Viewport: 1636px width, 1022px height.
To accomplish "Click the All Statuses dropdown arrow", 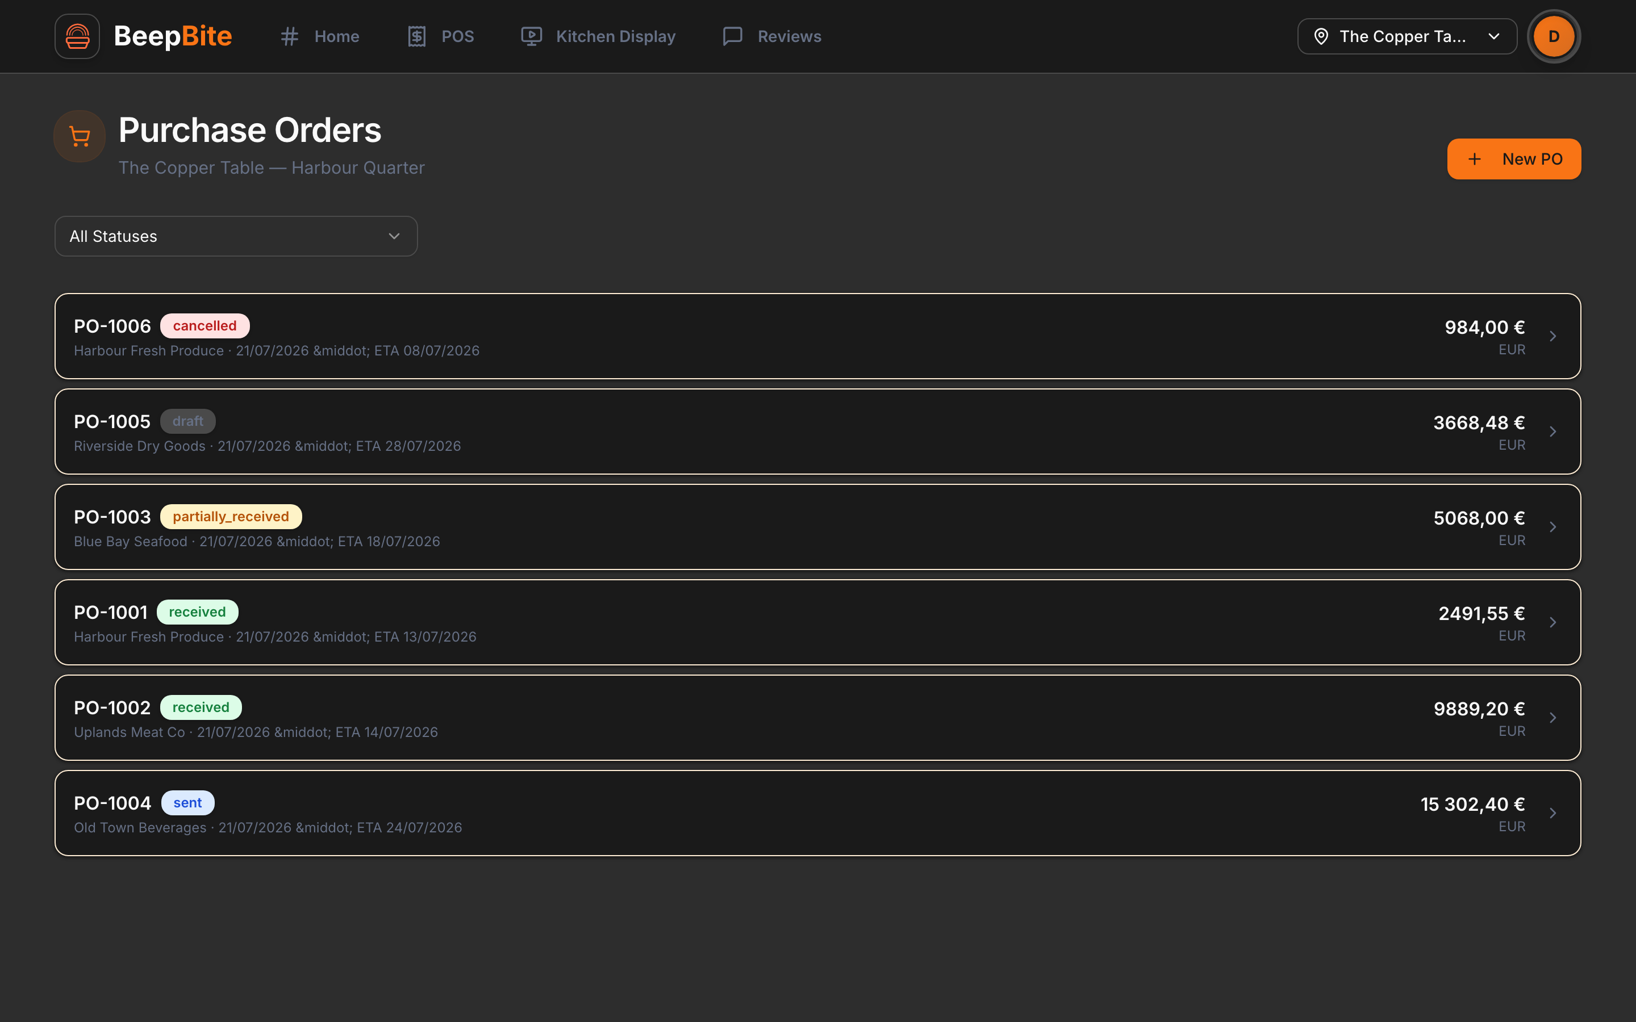I will click(x=394, y=236).
